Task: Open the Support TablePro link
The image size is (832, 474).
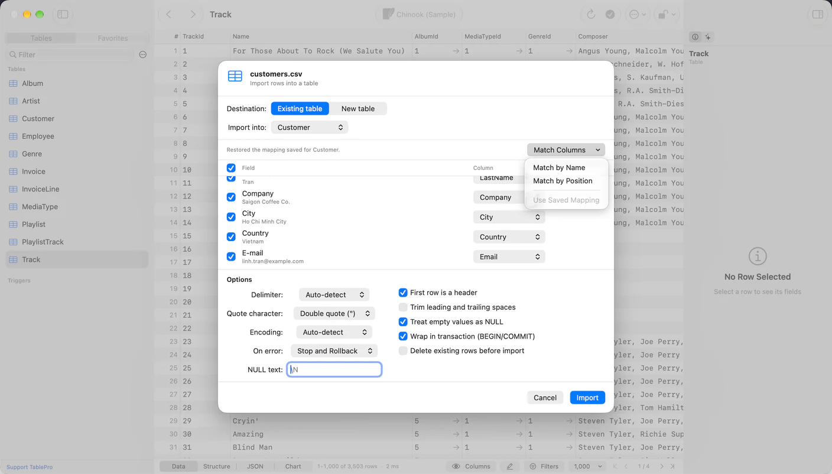Action: coord(30,467)
